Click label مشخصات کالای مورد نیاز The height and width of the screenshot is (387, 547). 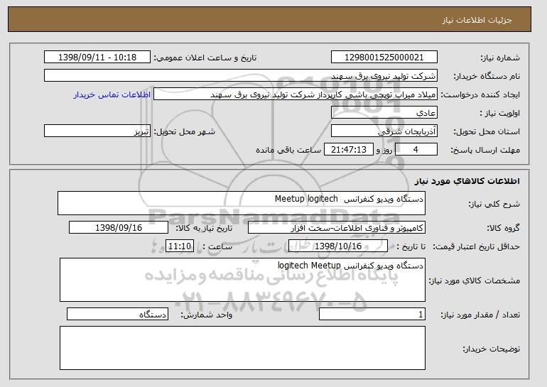tap(474, 280)
